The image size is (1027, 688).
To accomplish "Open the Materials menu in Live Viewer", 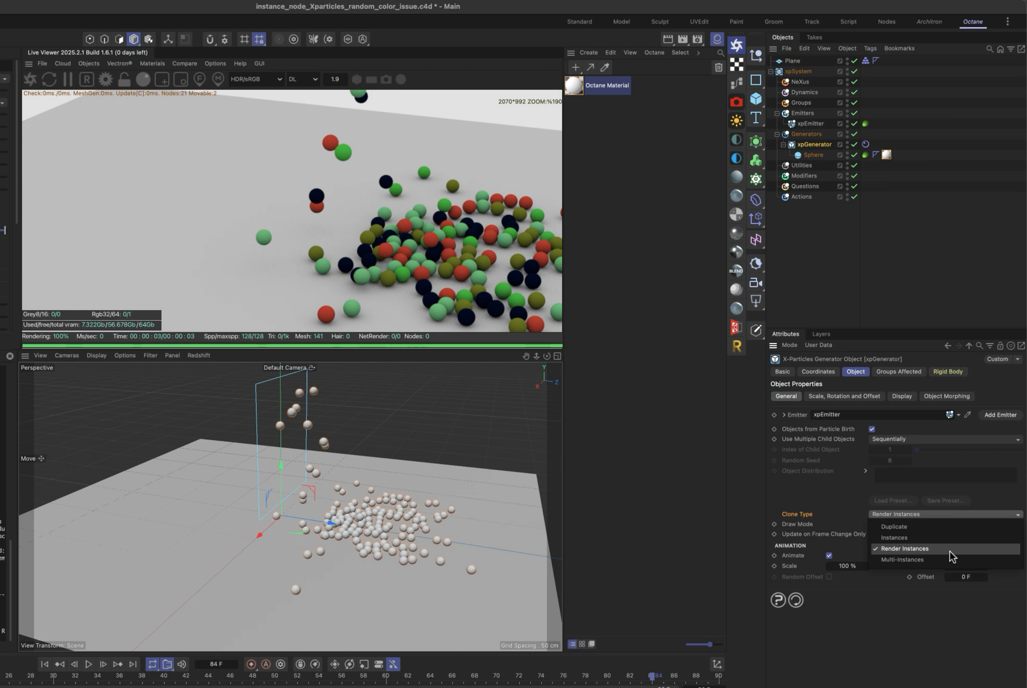I will 152,63.
